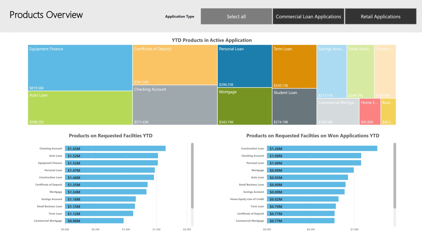Select the Home Equity treemap tile
This screenshot has width=422, height=236.
(x=370, y=112)
